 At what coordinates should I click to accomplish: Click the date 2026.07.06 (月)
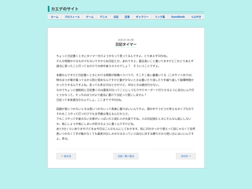pos(126,40)
